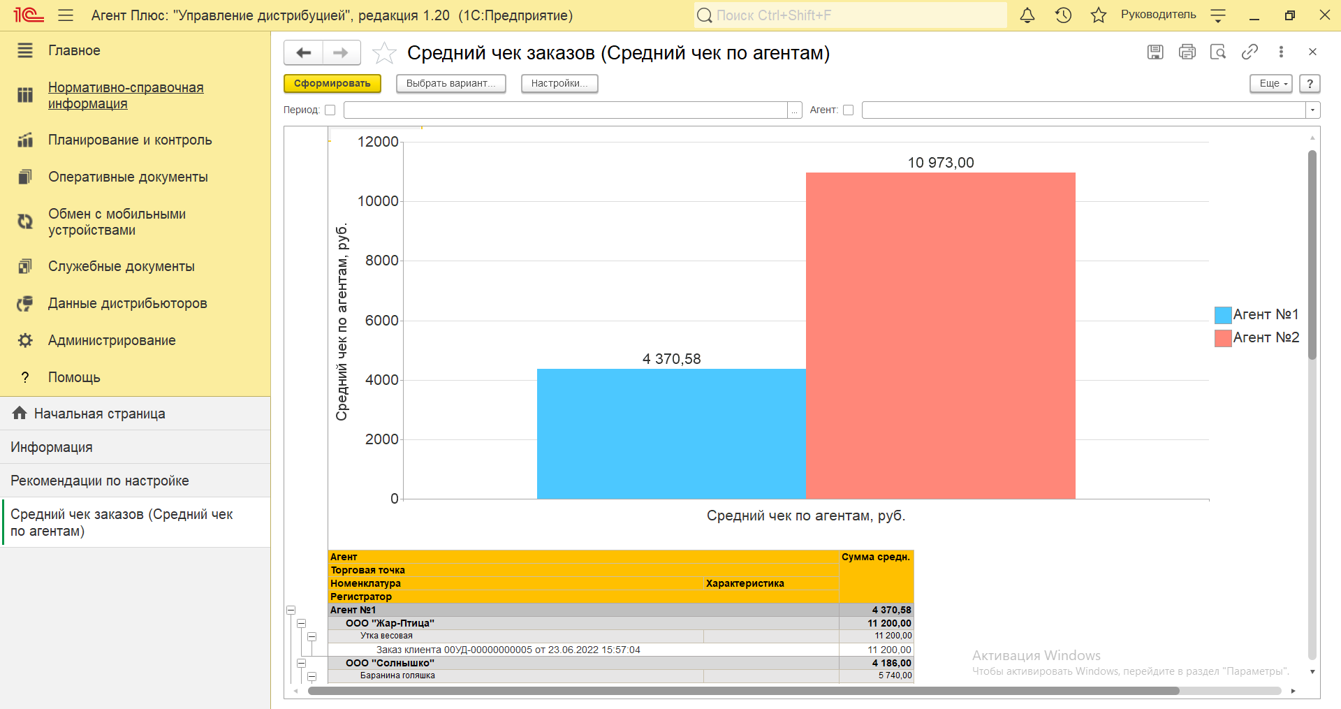
Task: Open the service settings icon beside Руководитель
Action: click(x=1218, y=15)
